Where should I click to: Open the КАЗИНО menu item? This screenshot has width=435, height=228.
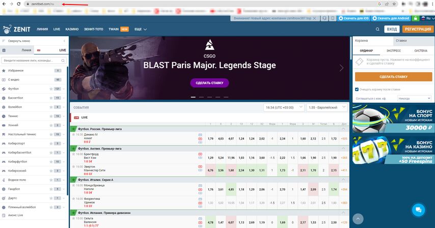pos(72,29)
